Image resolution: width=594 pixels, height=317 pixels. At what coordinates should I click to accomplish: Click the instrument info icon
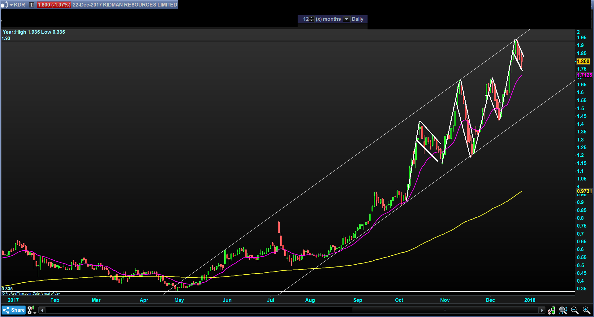(32, 5)
